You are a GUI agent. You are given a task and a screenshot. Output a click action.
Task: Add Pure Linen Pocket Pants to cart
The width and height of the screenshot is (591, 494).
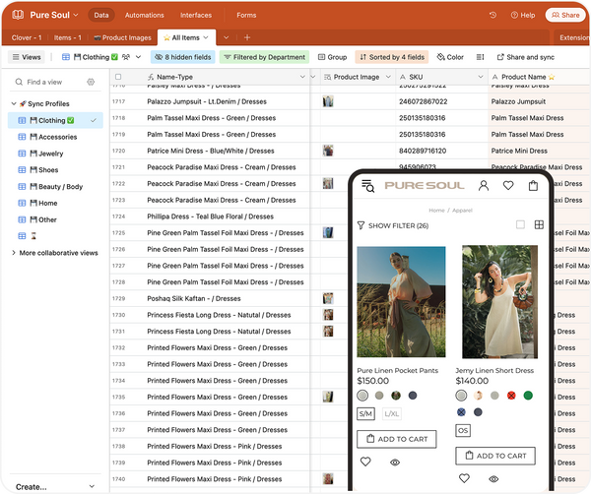396,439
